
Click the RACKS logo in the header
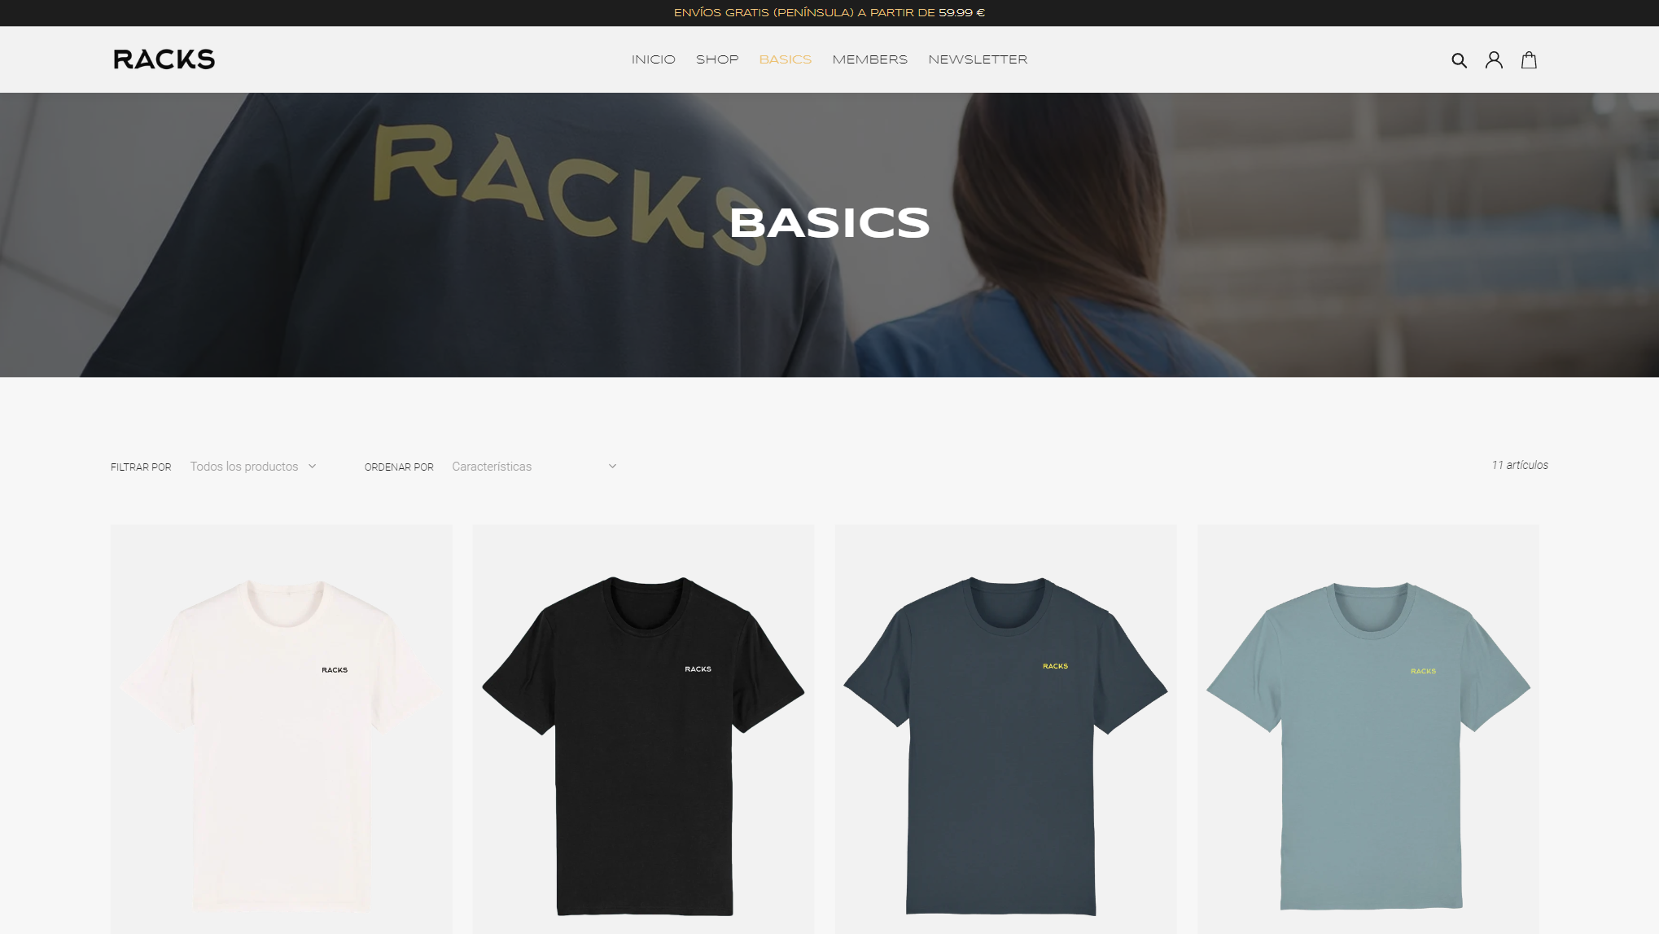[164, 59]
